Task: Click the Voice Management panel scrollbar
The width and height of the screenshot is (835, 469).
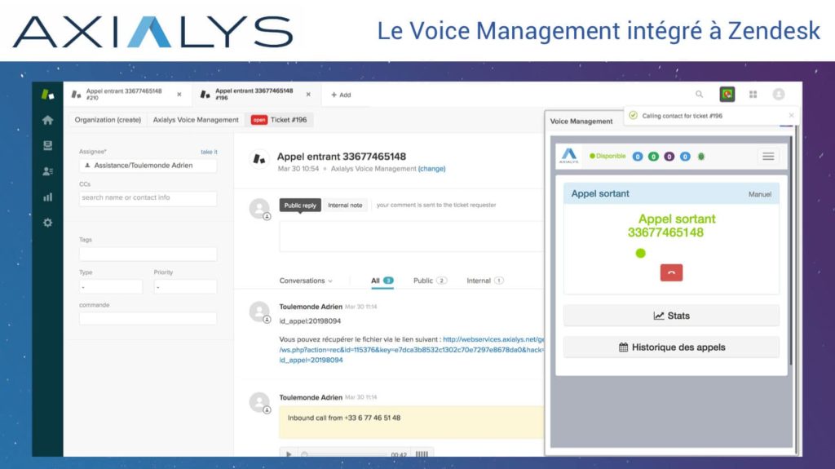Action: [x=791, y=250]
